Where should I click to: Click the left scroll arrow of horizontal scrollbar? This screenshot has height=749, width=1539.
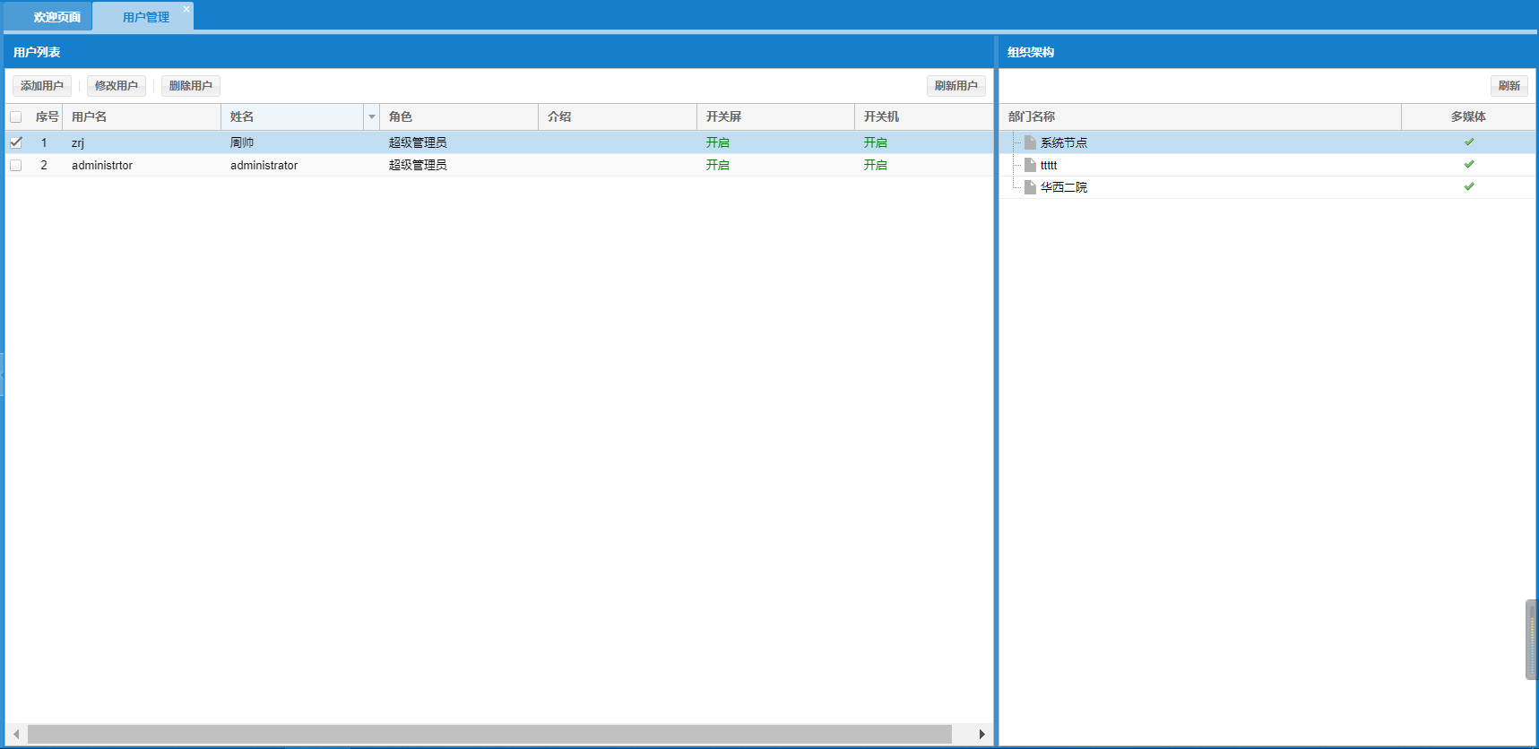point(16,735)
